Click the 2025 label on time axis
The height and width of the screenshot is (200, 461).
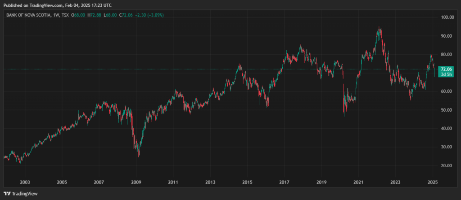tap(433, 182)
